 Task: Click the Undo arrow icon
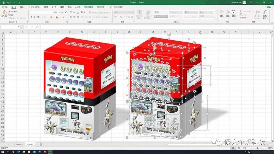pyautogui.click(x=8, y=2)
